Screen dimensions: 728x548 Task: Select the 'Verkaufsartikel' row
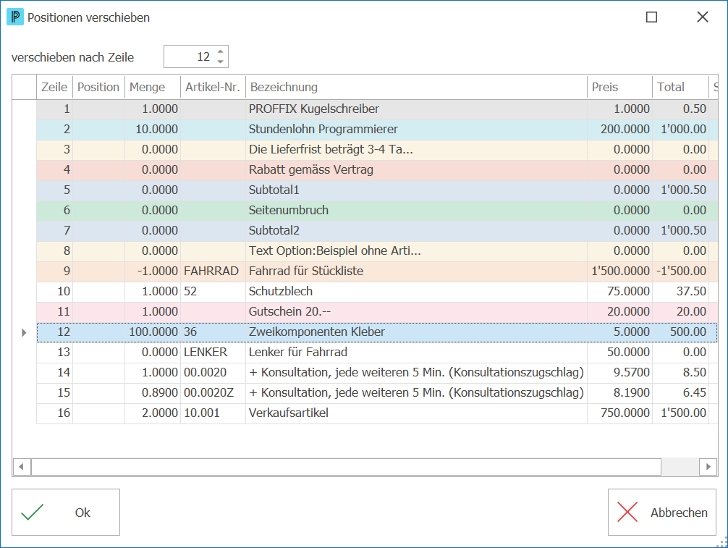click(x=377, y=413)
